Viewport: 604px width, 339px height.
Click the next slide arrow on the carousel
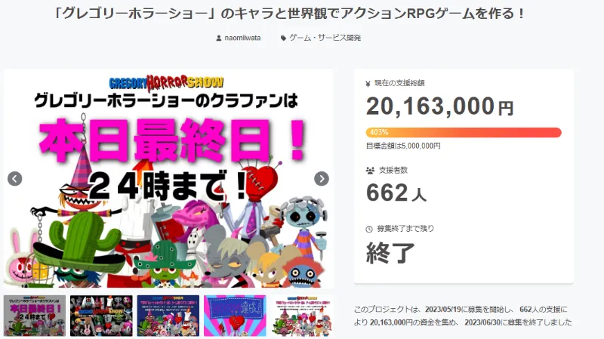pos(322,179)
